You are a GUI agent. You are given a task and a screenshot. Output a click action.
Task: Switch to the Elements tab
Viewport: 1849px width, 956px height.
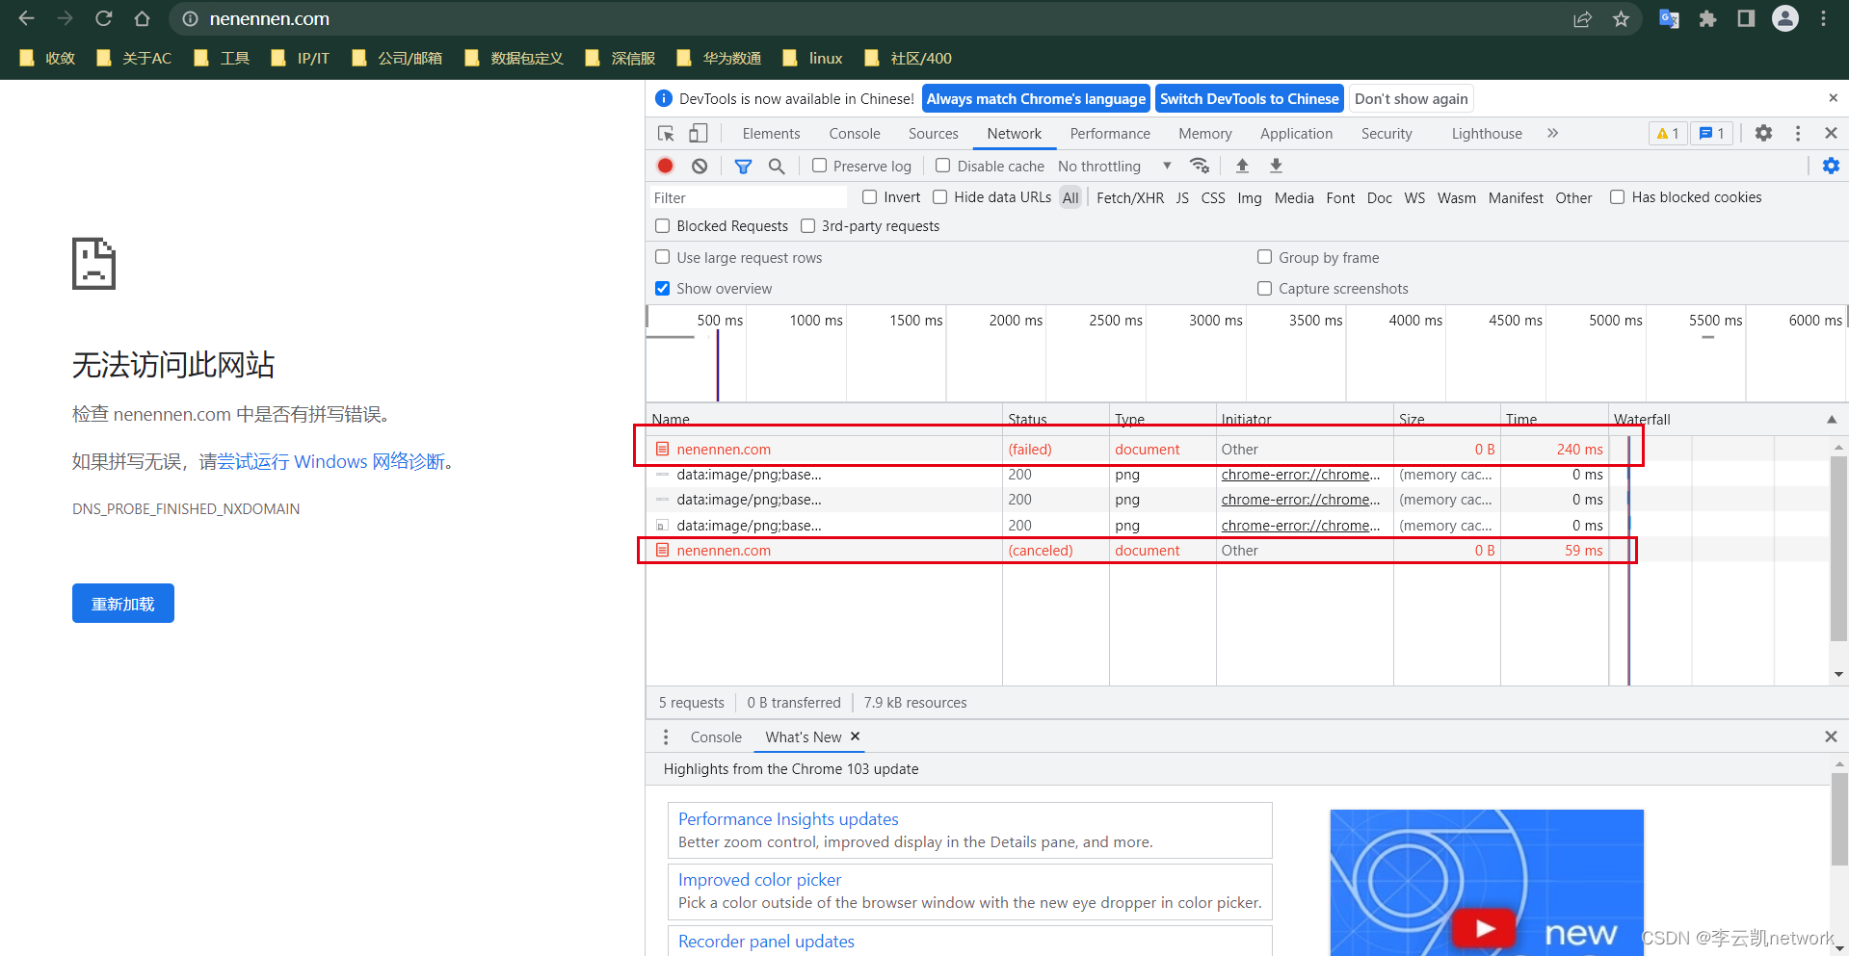point(771,133)
